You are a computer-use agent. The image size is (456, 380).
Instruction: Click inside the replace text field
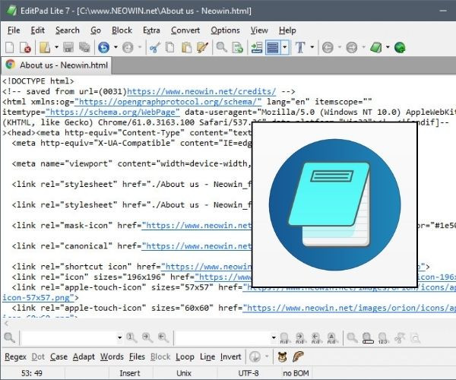tap(223, 338)
